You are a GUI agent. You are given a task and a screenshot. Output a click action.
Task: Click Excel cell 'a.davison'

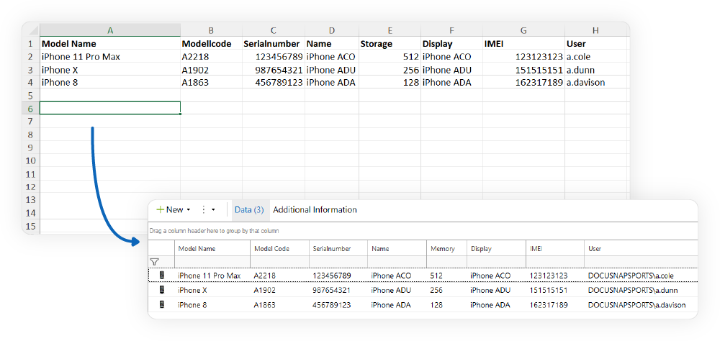pyautogui.click(x=595, y=83)
